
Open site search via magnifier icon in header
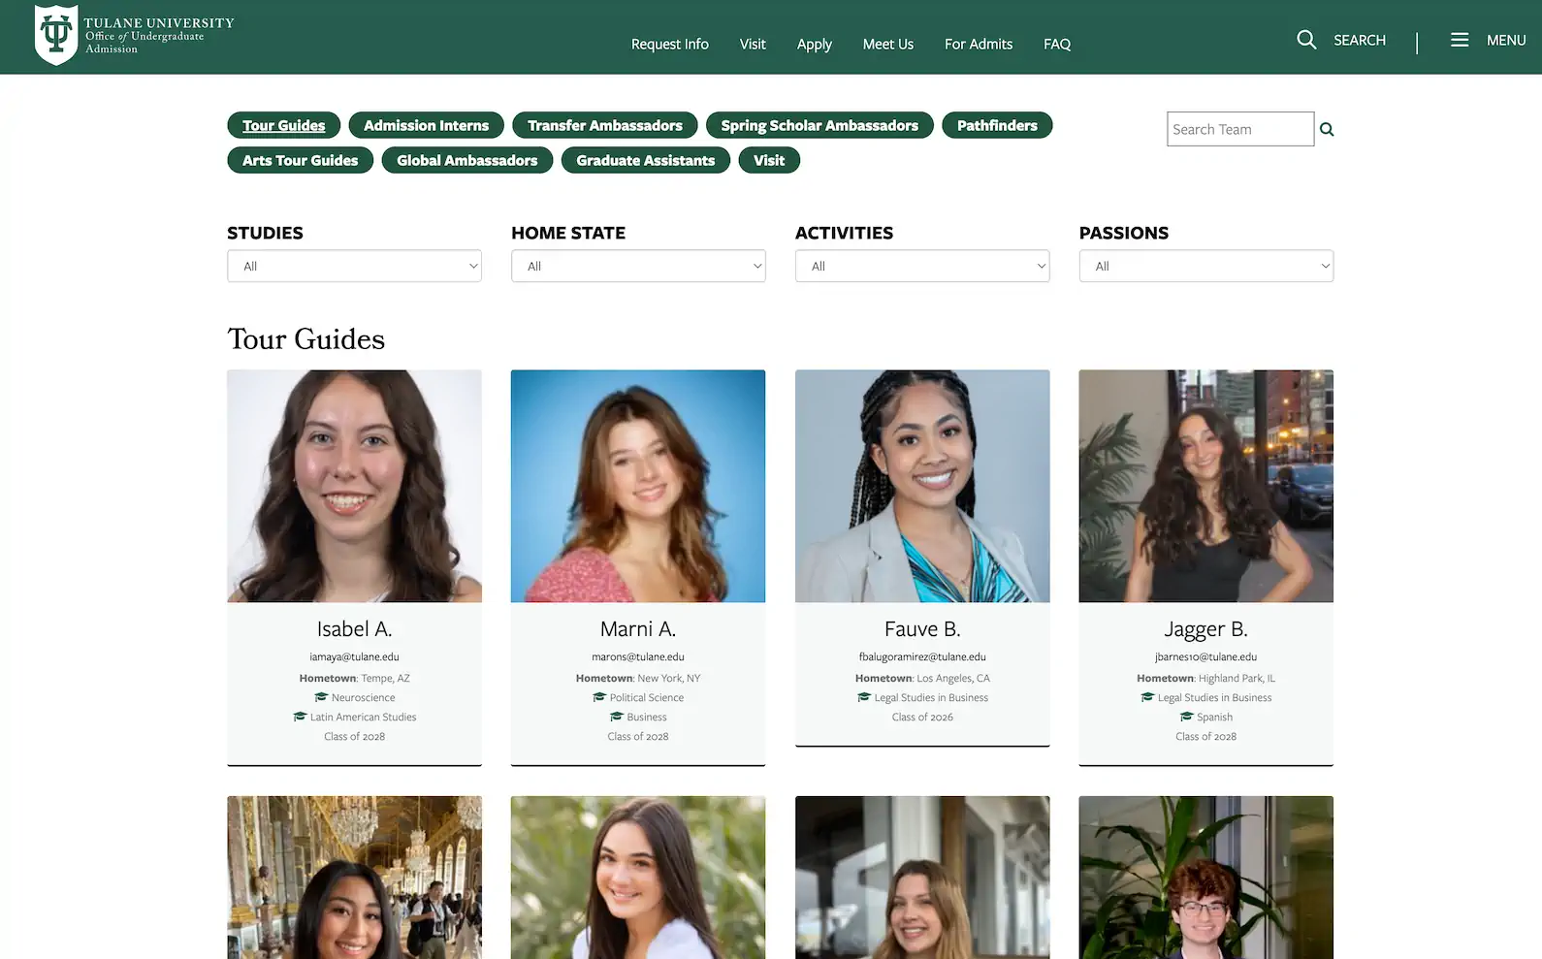pos(1306,40)
